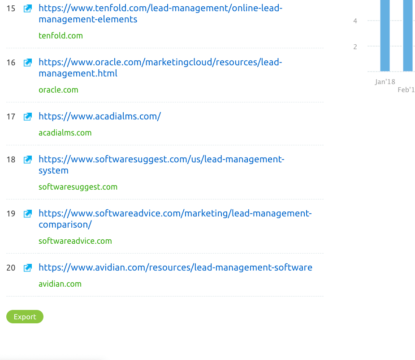Open external link icon for softwareadvice.com row
Screen dimensions: 415x360
pyautogui.click(x=28, y=214)
